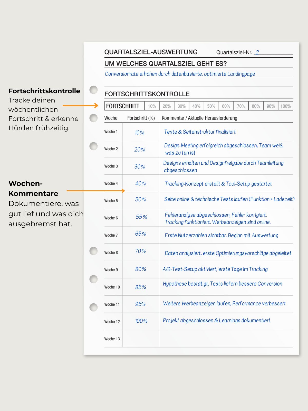The image size is (308, 411).
Task: Select the 50% box in the Fortschritt bar
Action: tap(211, 106)
